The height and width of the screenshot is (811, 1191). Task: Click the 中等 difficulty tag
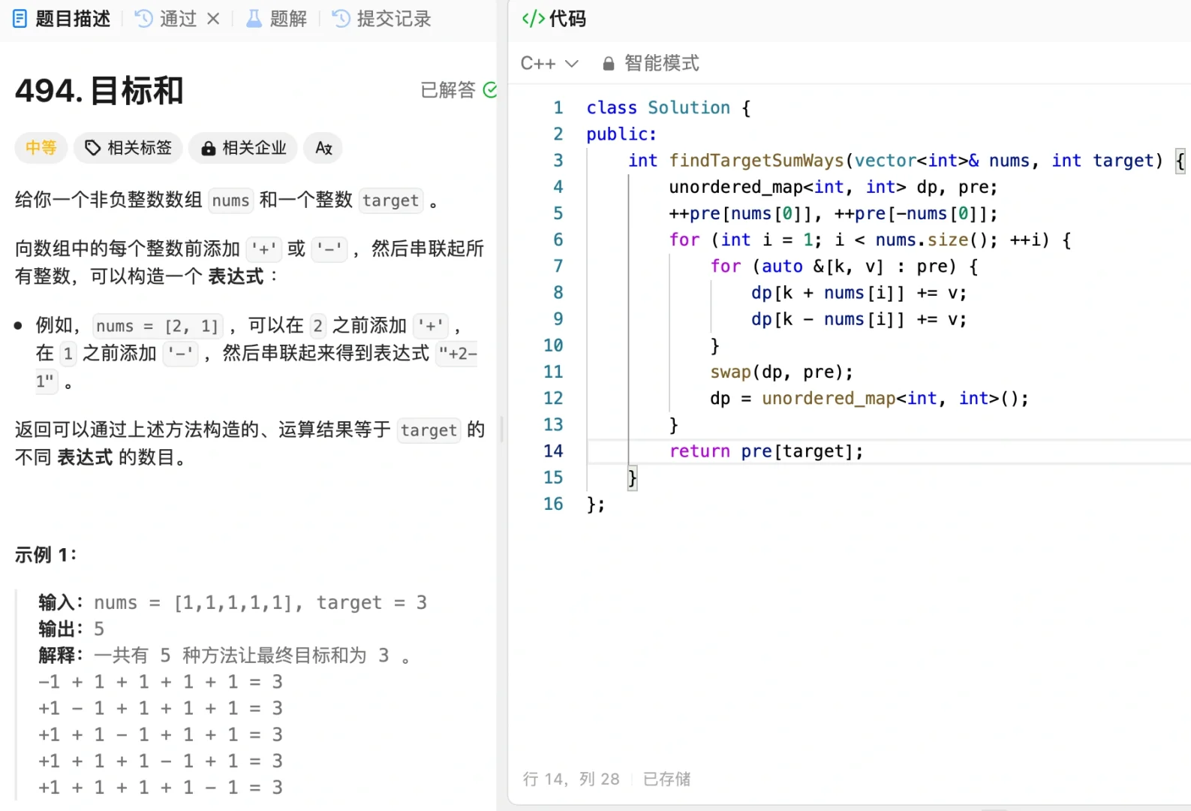point(41,148)
